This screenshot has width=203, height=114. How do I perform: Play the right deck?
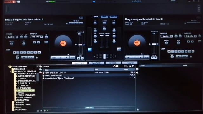140,57
